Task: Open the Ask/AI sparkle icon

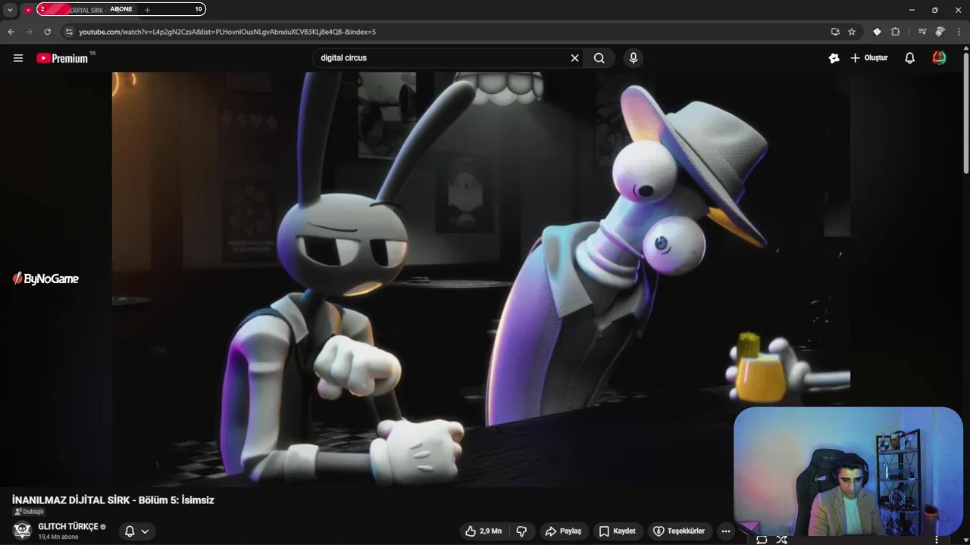Action: click(834, 58)
